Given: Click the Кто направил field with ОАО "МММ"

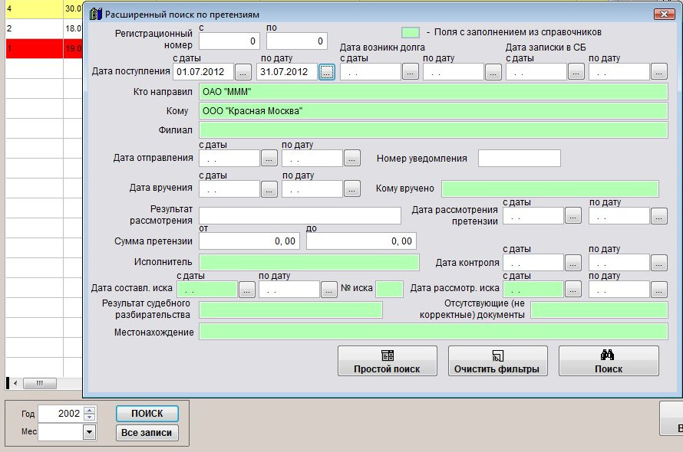Looking at the screenshot, I should 434,92.
